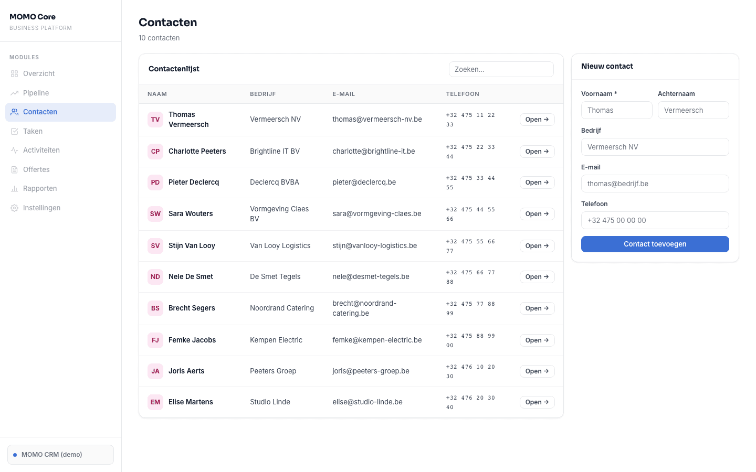Navigate to Taken in the sidebar

[33, 131]
